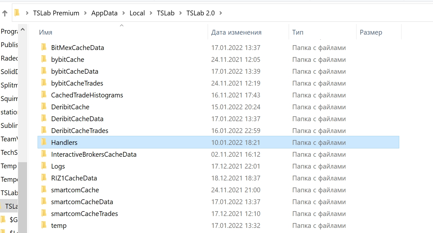Select Publis item in navigation pane
Viewport: 433px width, 233px height.
coord(9,45)
